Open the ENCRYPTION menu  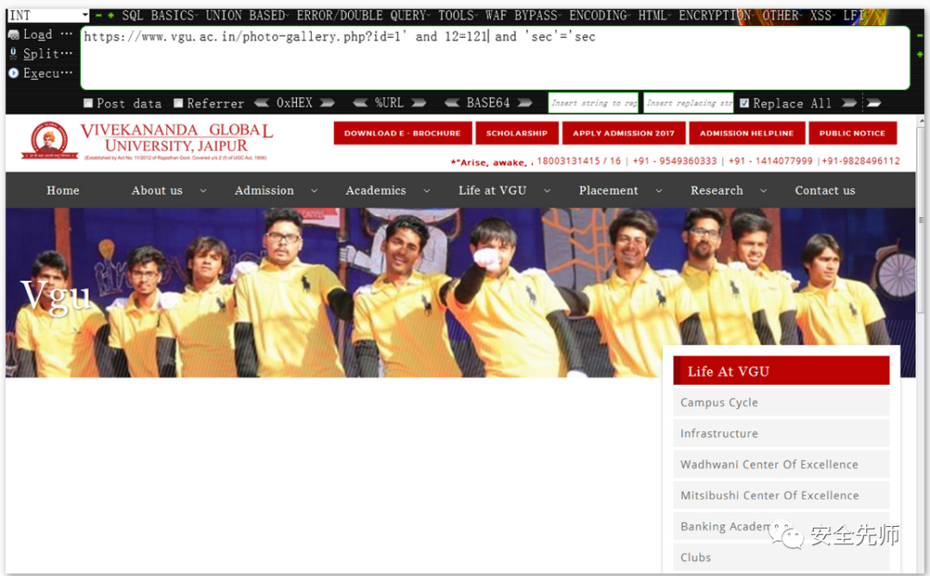pos(716,15)
